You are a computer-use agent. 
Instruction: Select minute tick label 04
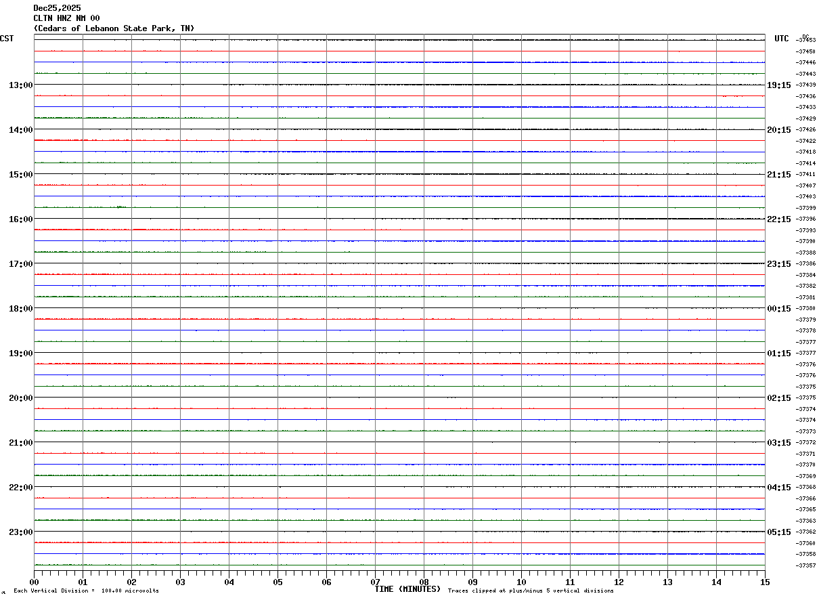pyautogui.click(x=229, y=582)
